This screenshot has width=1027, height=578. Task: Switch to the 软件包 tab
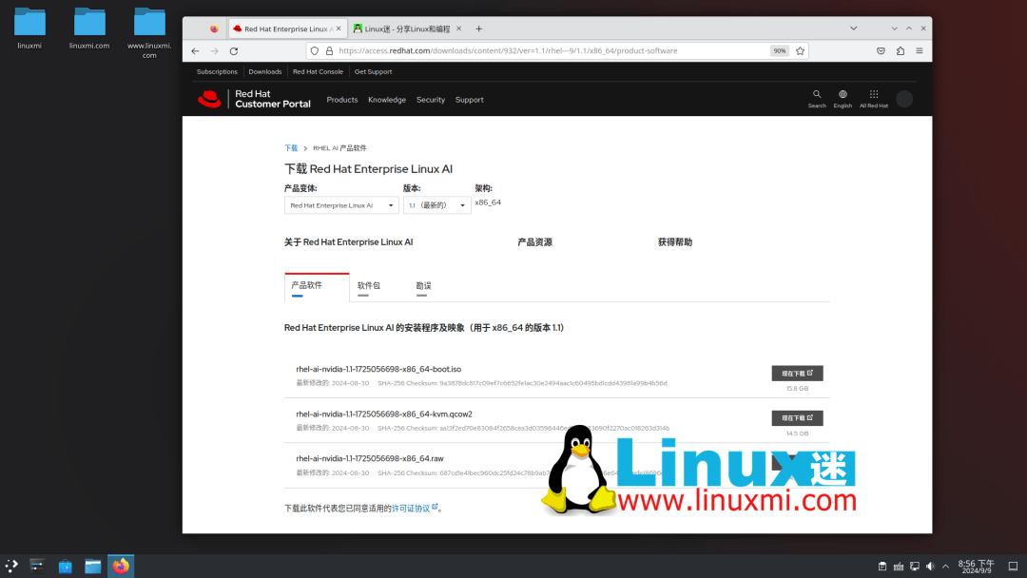(x=369, y=285)
